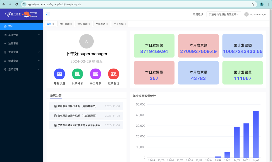This screenshot has height=162, width=272.
Task: Open the 手工开票 purple shortcut icon
Action: [x=96, y=74]
